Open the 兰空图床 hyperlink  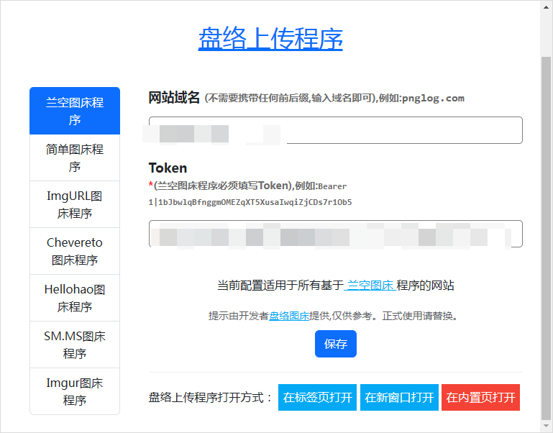tap(369, 286)
